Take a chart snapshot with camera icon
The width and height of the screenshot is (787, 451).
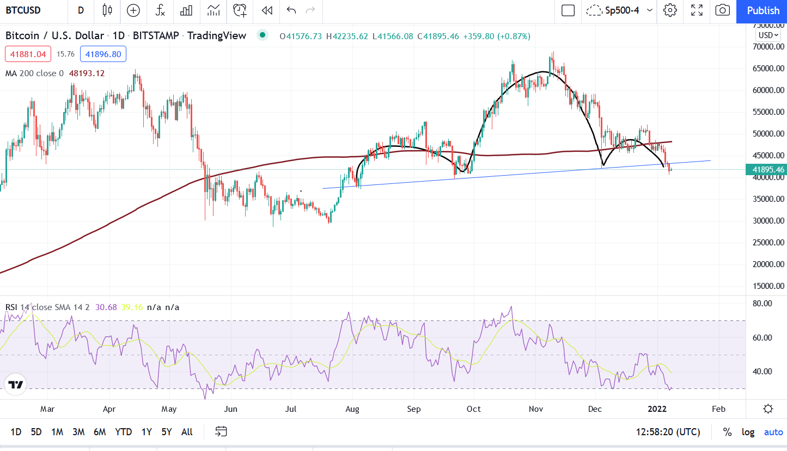click(x=723, y=10)
